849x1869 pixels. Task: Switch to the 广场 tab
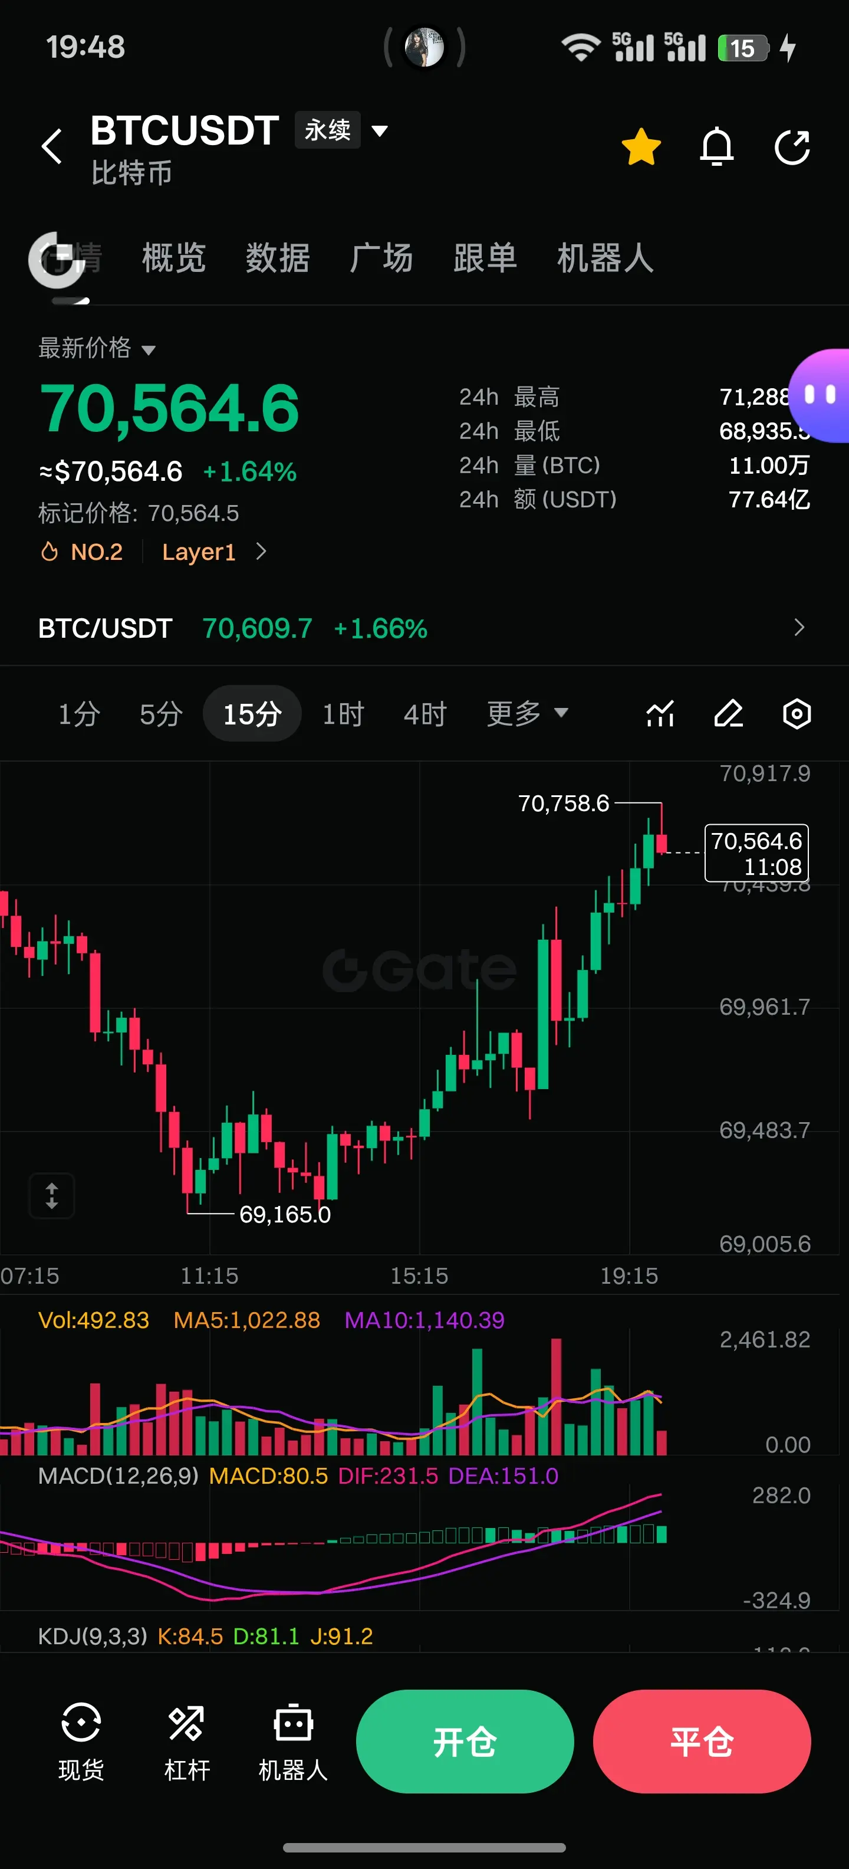(381, 258)
